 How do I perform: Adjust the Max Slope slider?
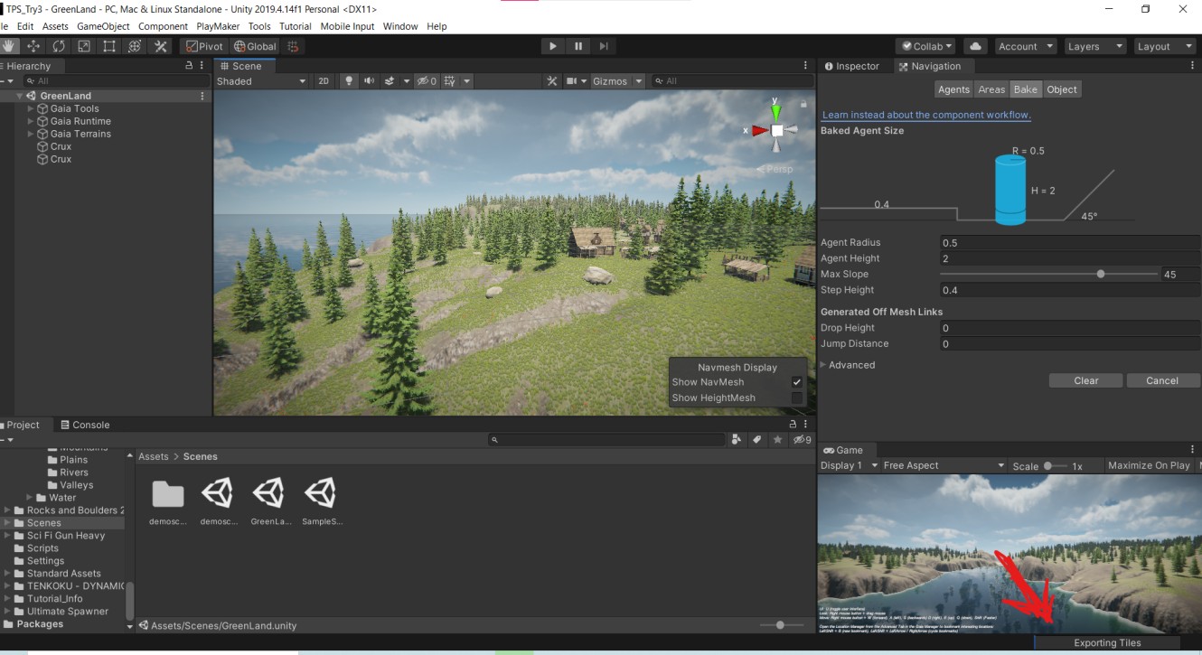1049,274
